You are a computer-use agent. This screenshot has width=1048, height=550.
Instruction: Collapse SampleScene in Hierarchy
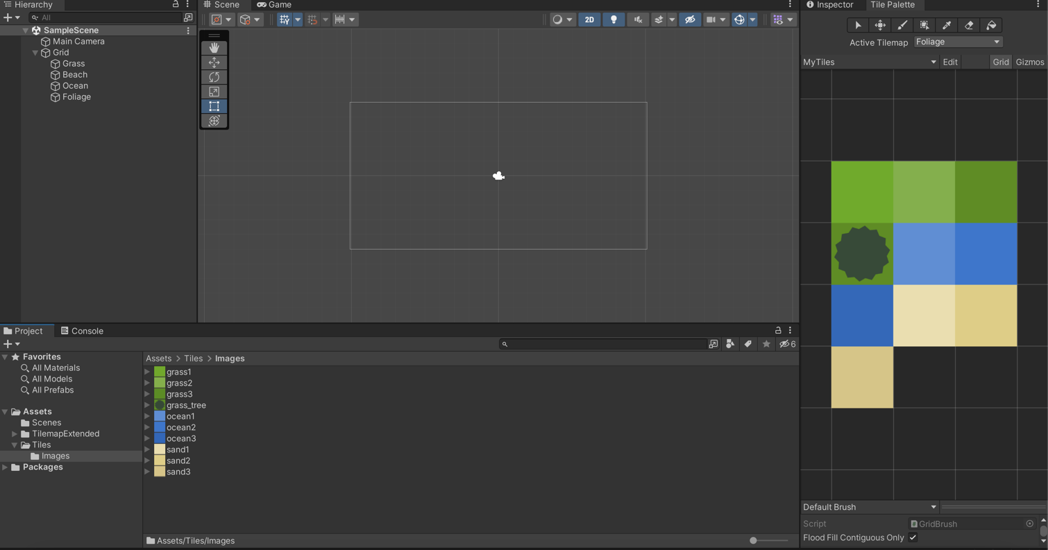click(26, 31)
